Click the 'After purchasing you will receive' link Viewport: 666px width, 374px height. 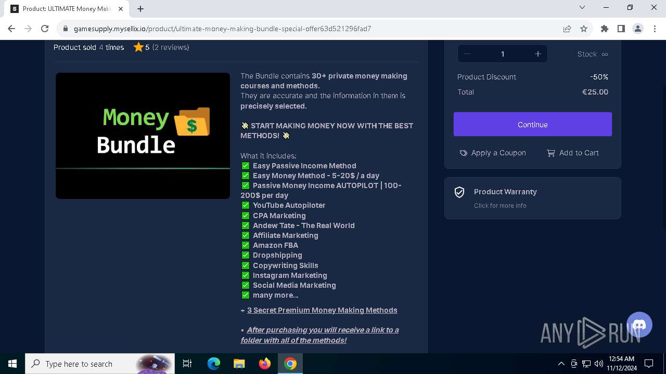point(320,335)
